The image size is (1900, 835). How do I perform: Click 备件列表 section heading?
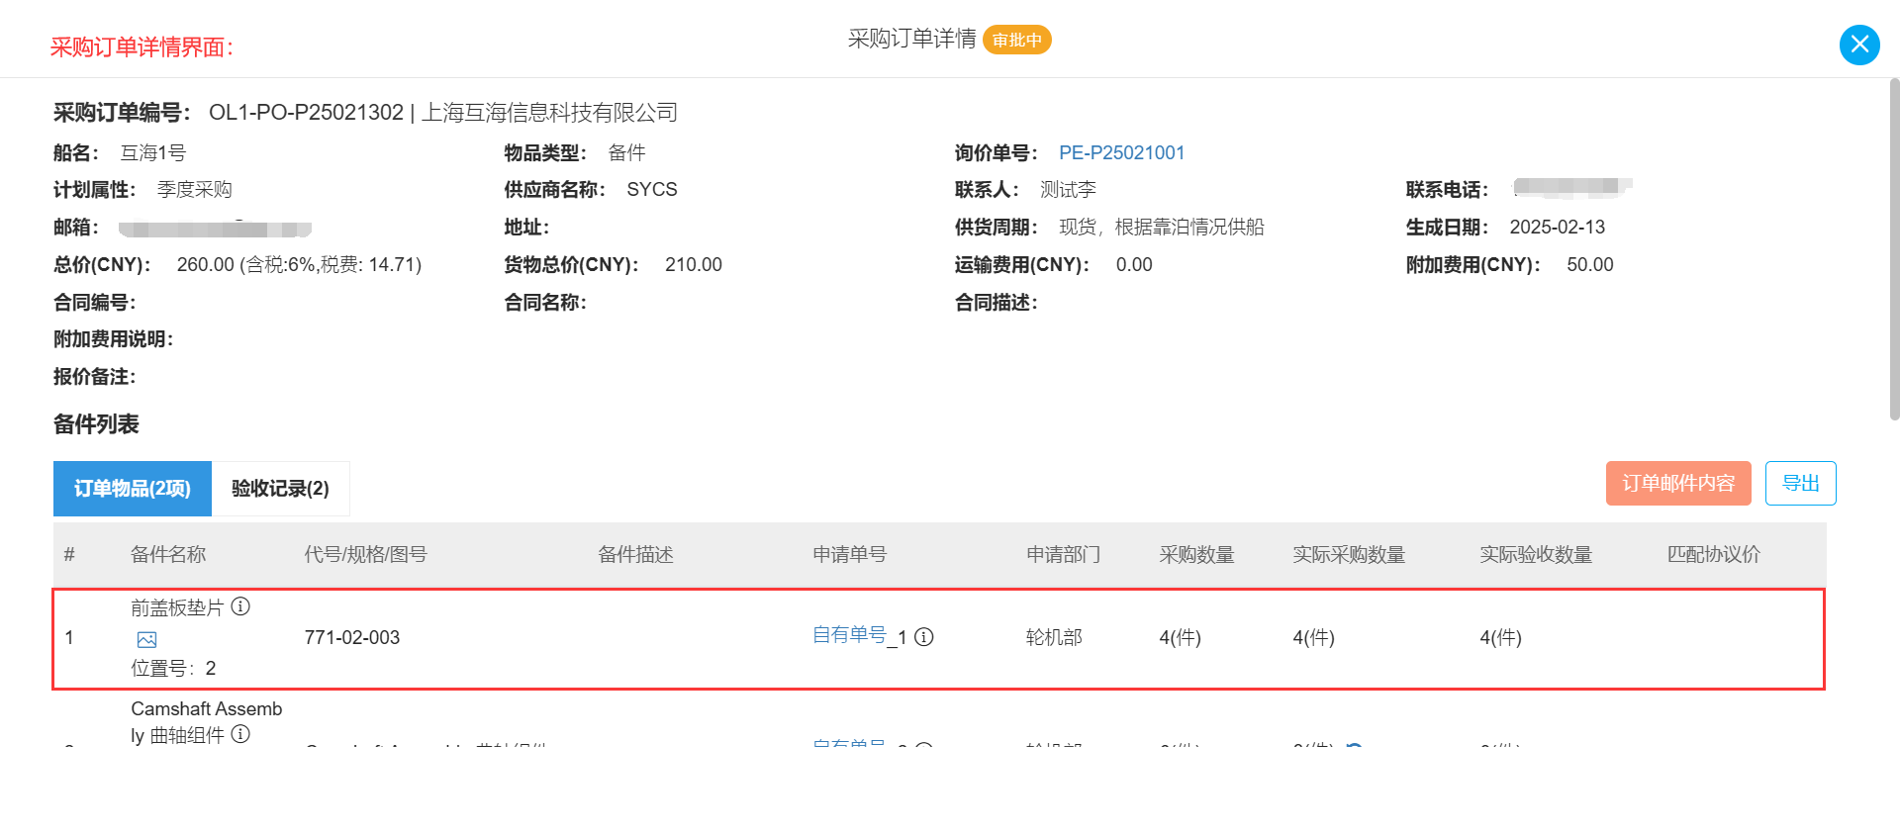tap(96, 424)
